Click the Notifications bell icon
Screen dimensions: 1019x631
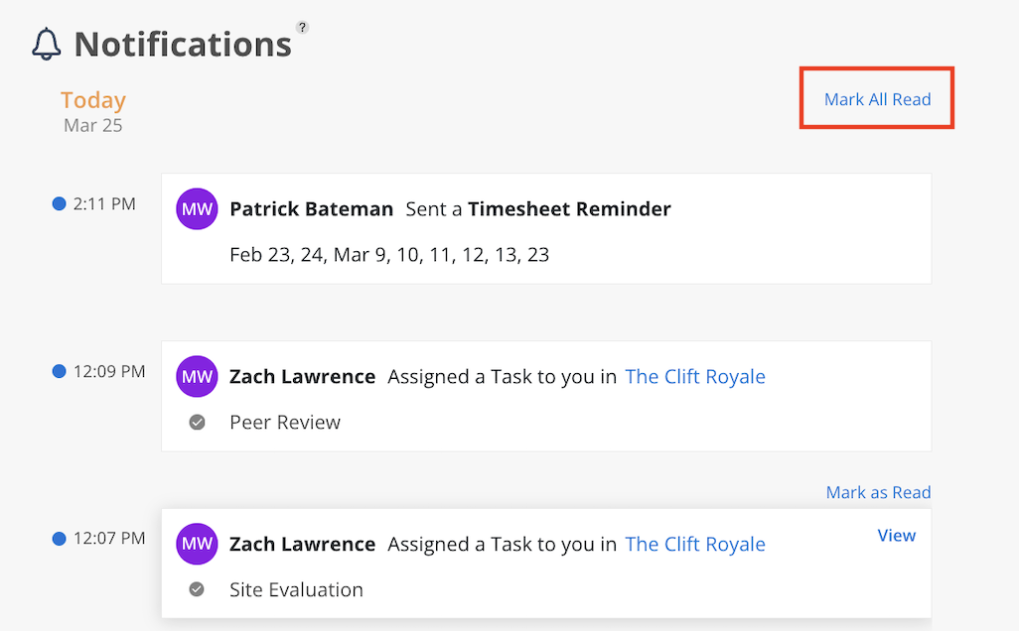pyautogui.click(x=47, y=44)
